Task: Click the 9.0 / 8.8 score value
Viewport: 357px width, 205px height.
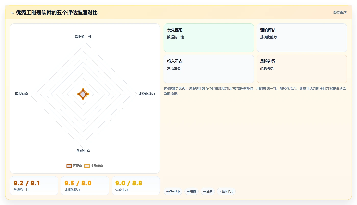Action: pos(129,183)
